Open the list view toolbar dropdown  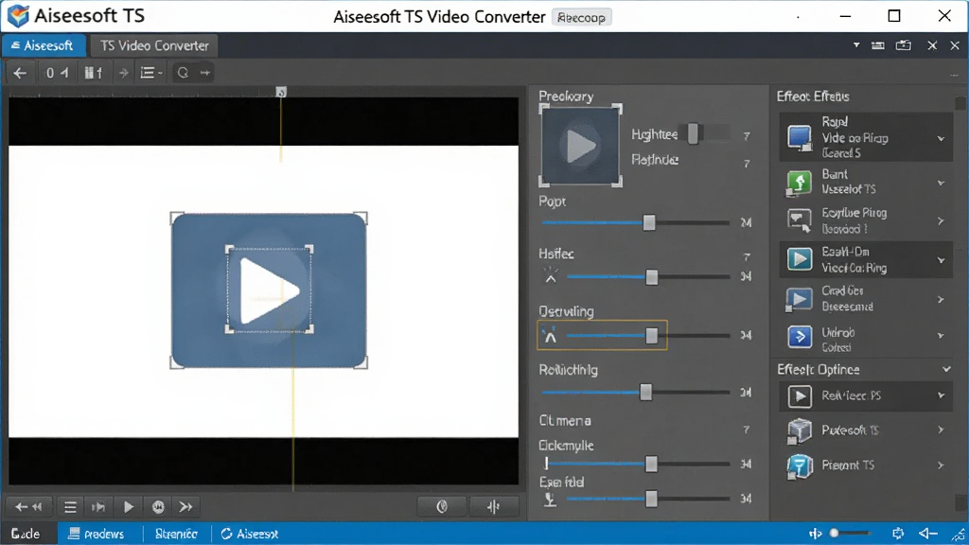tap(150, 73)
